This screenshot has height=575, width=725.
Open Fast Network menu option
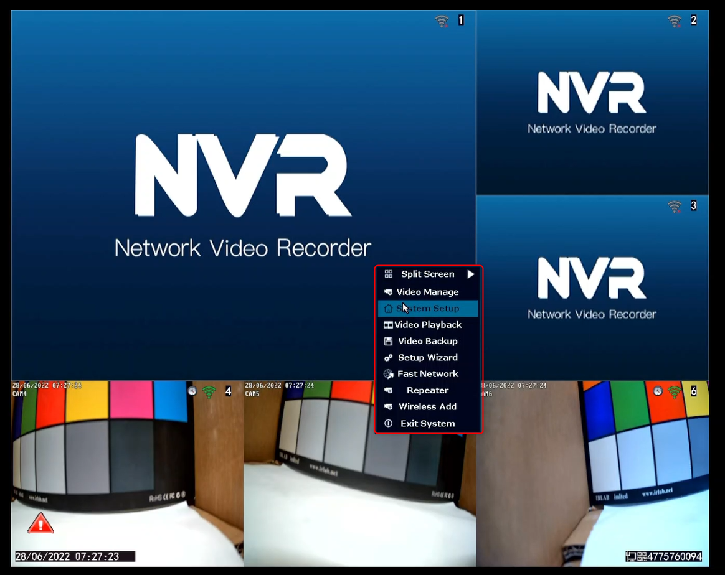click(428, 373)
